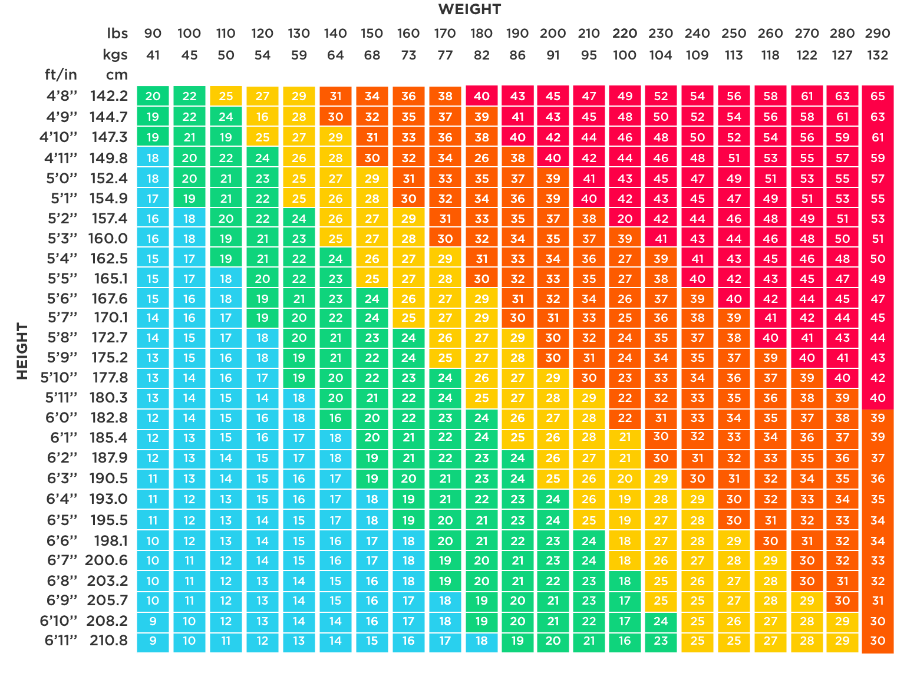
Task: Select BMI cell for 6'10" at 230 lbs
Action: tap(661, 621)
